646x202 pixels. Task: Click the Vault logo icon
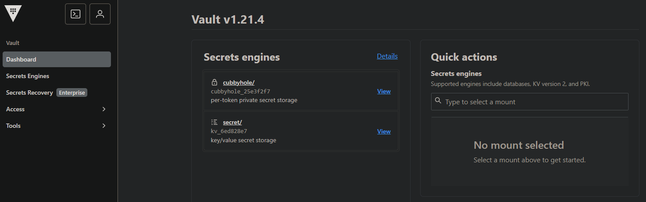[x=13, y=14]
